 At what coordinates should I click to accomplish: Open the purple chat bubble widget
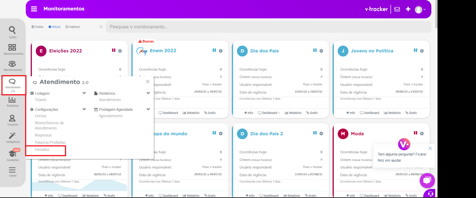(x=427, y=180)
